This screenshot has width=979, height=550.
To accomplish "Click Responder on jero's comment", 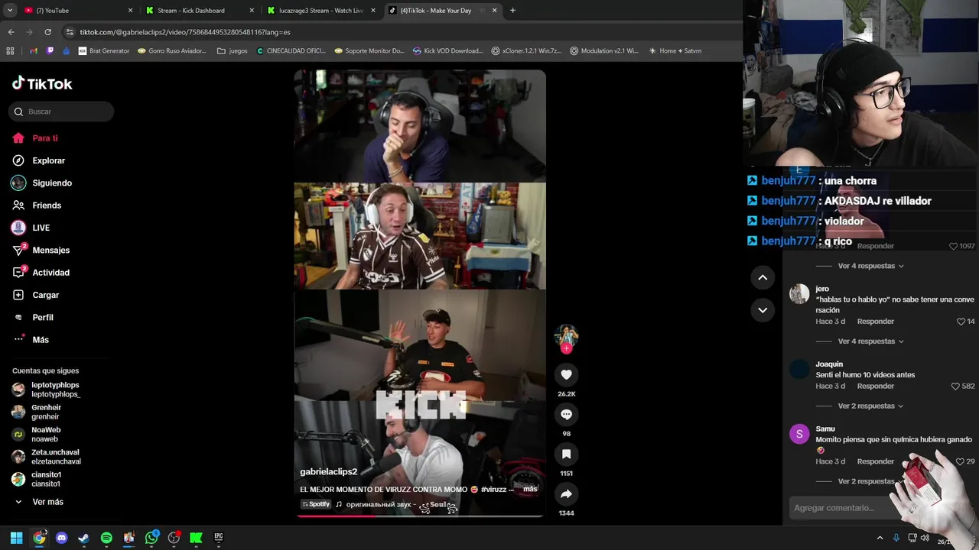I will [x=876, y=322].
